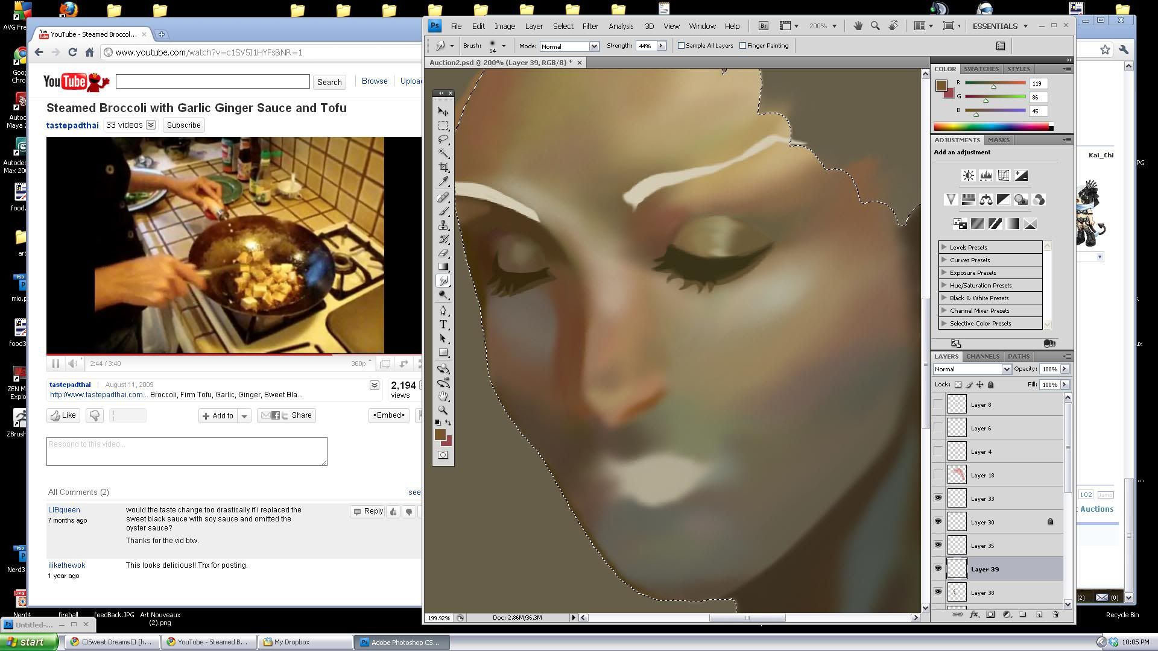Expand Hue/Saturation Presets
This screenshot has height=651, width=1158.
944,285
